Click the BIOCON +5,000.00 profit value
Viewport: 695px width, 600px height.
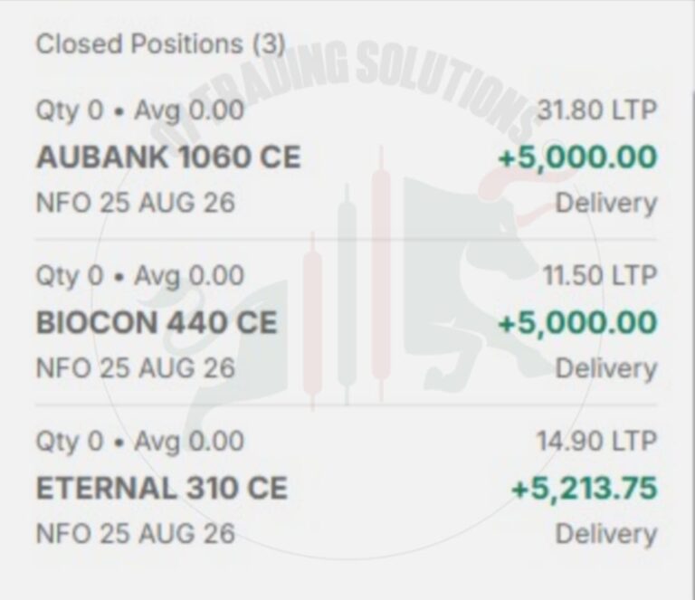pyautogui.click(x=577, y=322)
